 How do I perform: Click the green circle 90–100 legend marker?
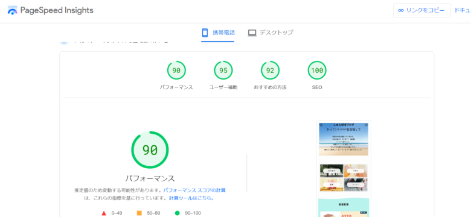pyautogui.click(x=177, y=213)
